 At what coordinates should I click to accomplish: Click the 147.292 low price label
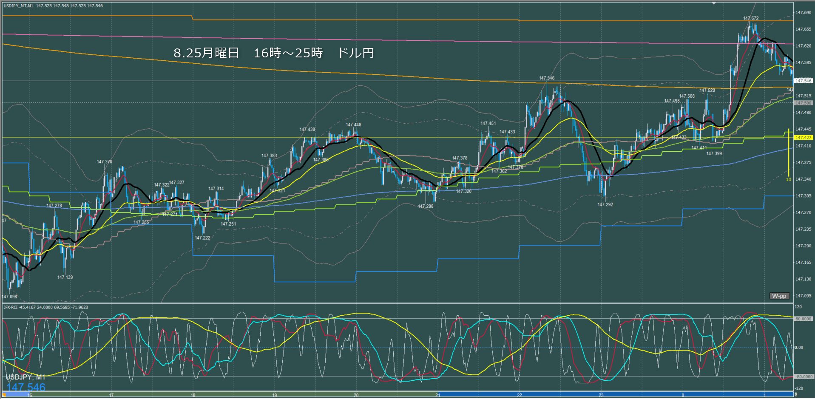click(605, 204)
